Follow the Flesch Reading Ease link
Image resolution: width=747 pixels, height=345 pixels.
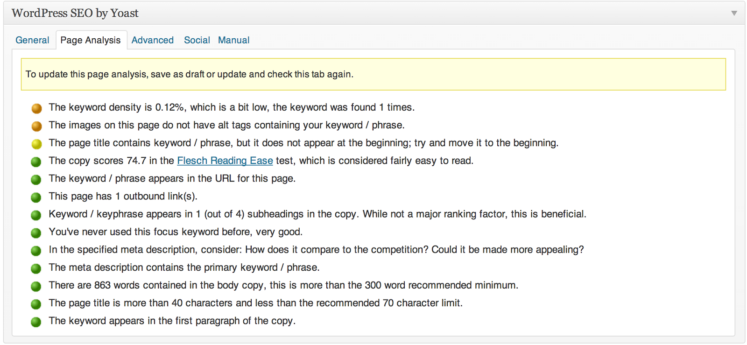225,161
